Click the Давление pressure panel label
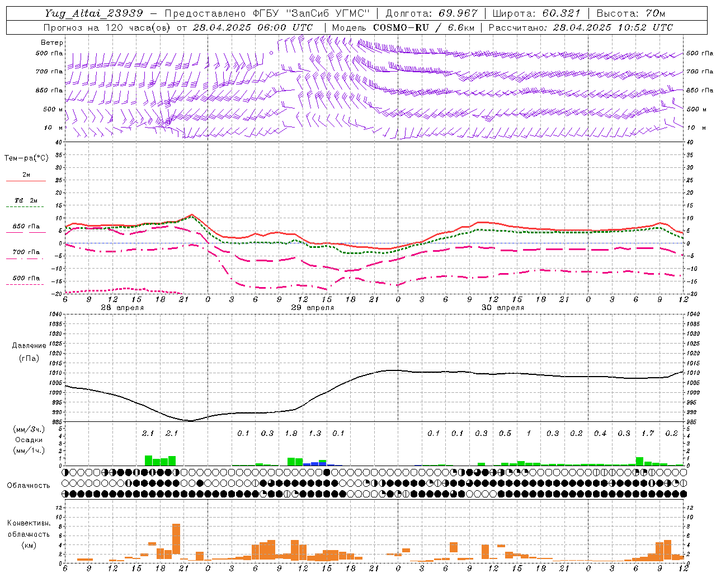Image resolution: width=716 pixels, height=573 pixels. tap(29, 346)
